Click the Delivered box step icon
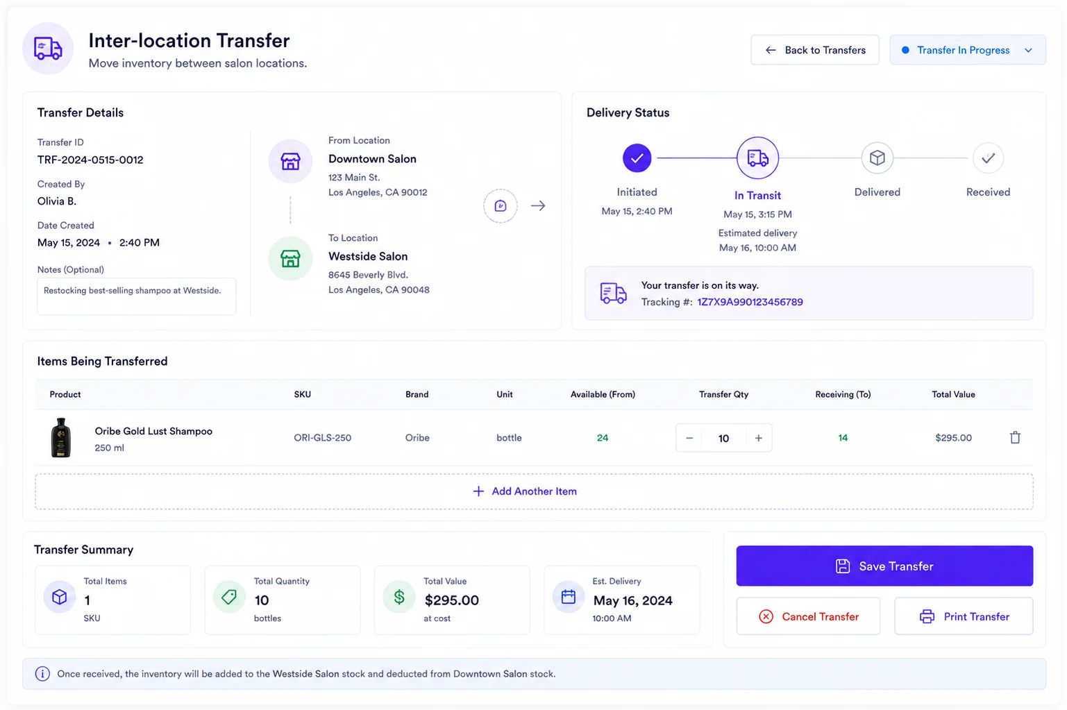The width and height of the screenshot is (1067, 710). tap(877, 158)
